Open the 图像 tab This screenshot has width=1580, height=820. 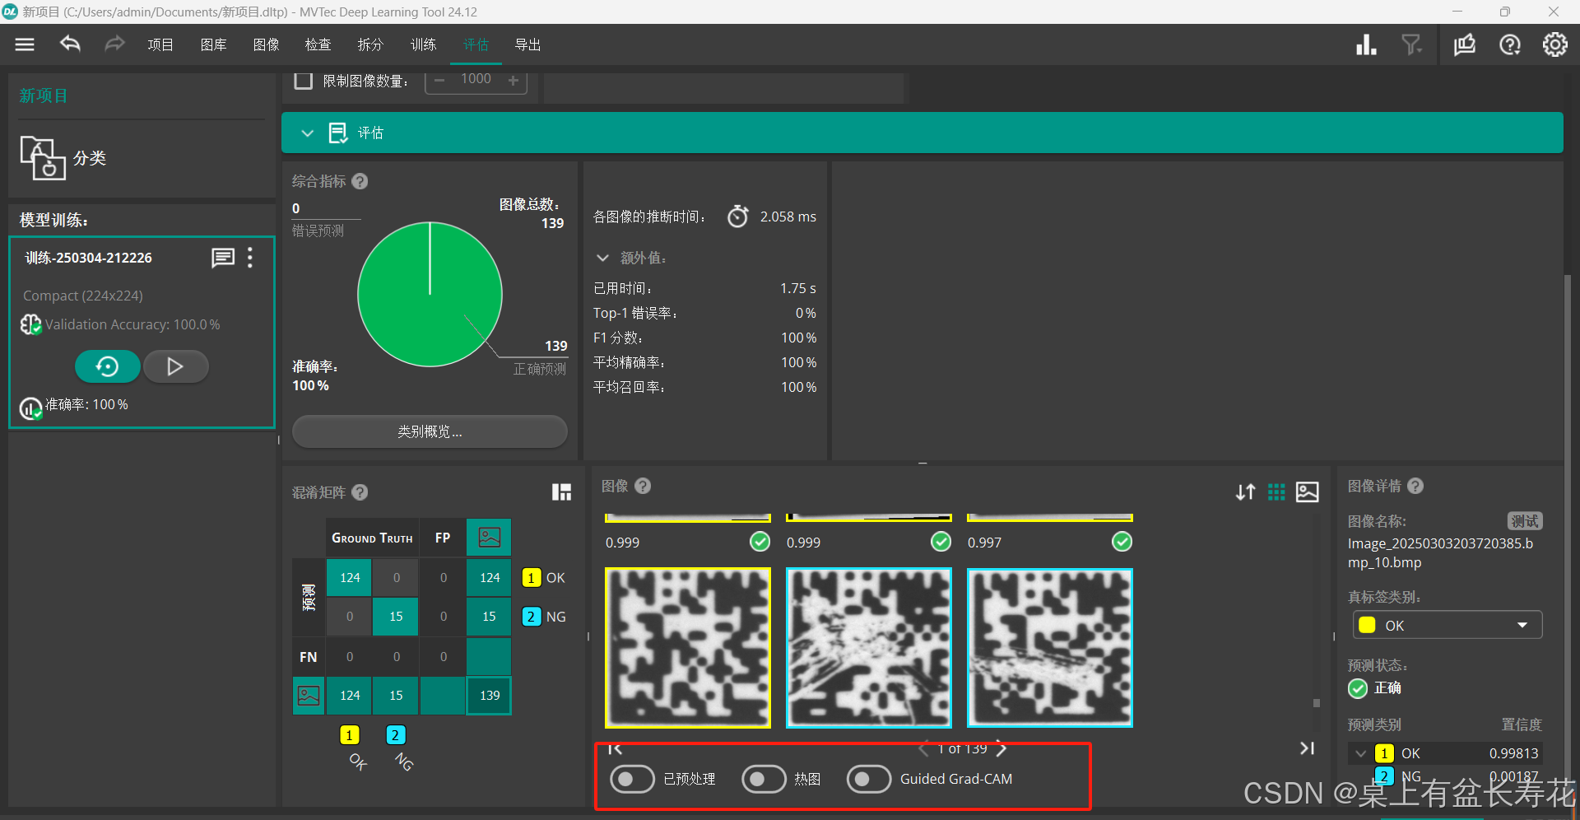point(266,44)
